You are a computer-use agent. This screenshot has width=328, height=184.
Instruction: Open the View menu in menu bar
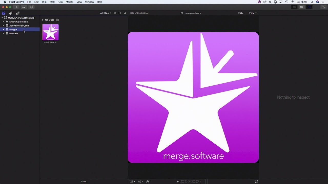[x=79, y=2]
